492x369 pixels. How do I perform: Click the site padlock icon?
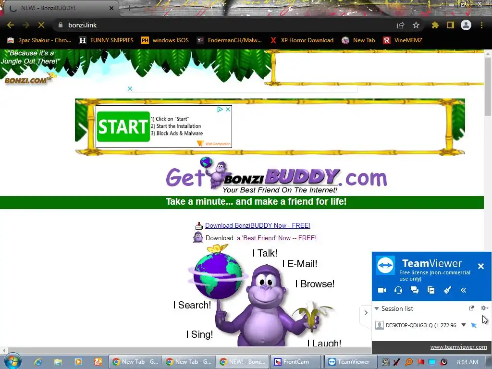pyautogui.click(x=61, y=25)
